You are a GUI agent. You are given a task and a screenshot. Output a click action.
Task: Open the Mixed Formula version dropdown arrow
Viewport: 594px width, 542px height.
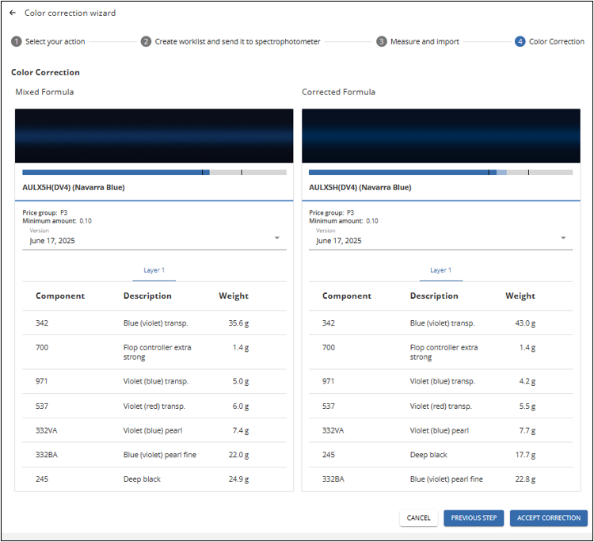click(277, 238)
